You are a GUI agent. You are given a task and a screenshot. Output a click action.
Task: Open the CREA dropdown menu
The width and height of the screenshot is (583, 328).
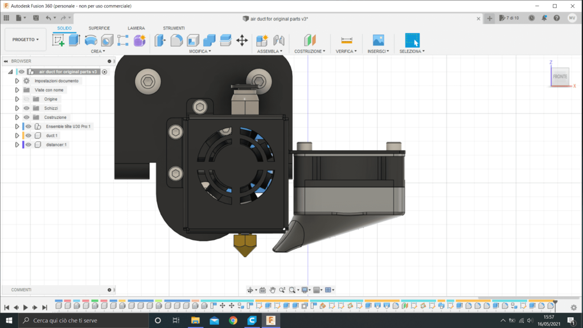click(98, 51)
